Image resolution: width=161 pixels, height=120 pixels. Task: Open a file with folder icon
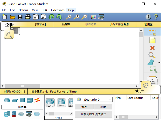click(12, 17)
